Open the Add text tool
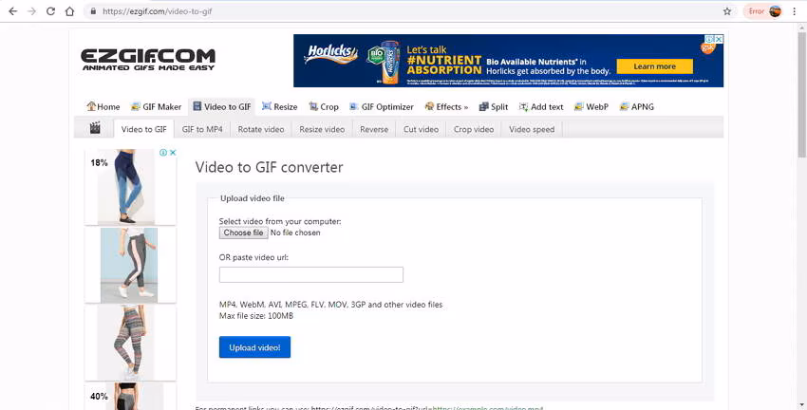This screenshot has width=807, height=410. (x=541, y=107)
